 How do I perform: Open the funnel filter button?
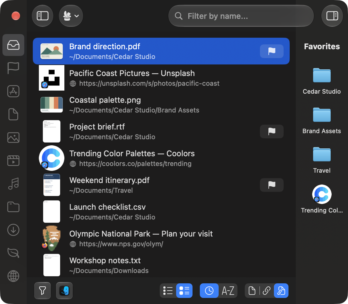pyautogui.click(x=43, y=290)
